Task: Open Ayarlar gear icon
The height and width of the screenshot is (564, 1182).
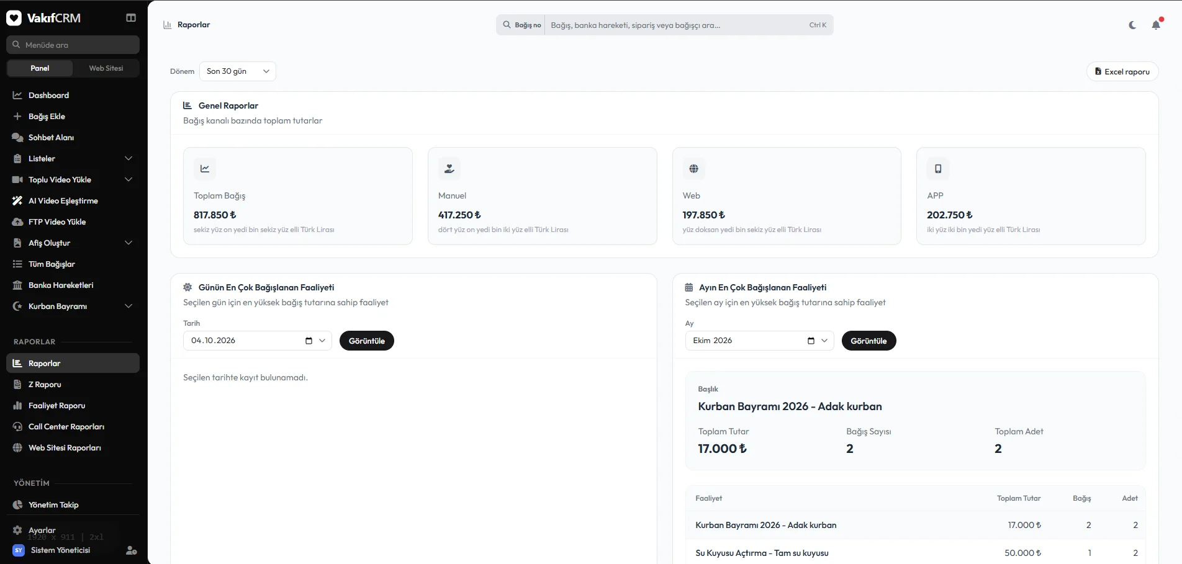Action: [x=17, y=530]
